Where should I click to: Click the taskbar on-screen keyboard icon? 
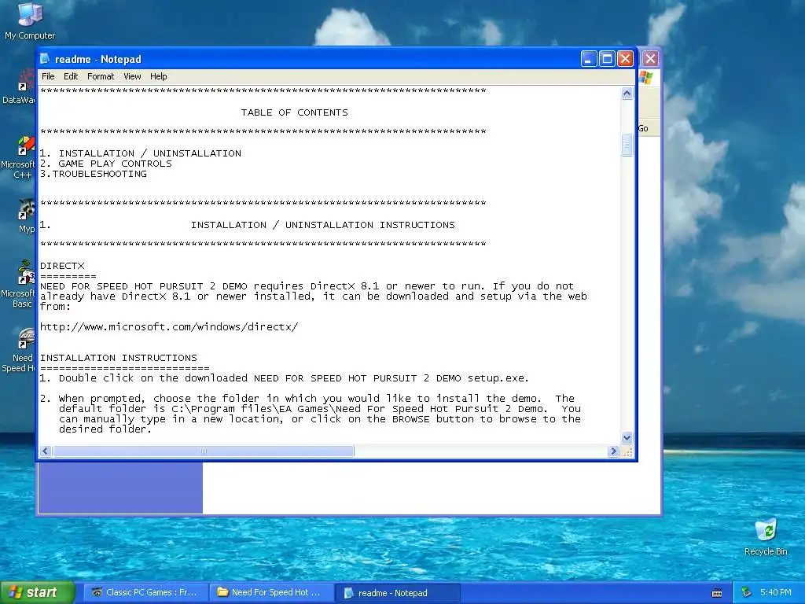717,593
